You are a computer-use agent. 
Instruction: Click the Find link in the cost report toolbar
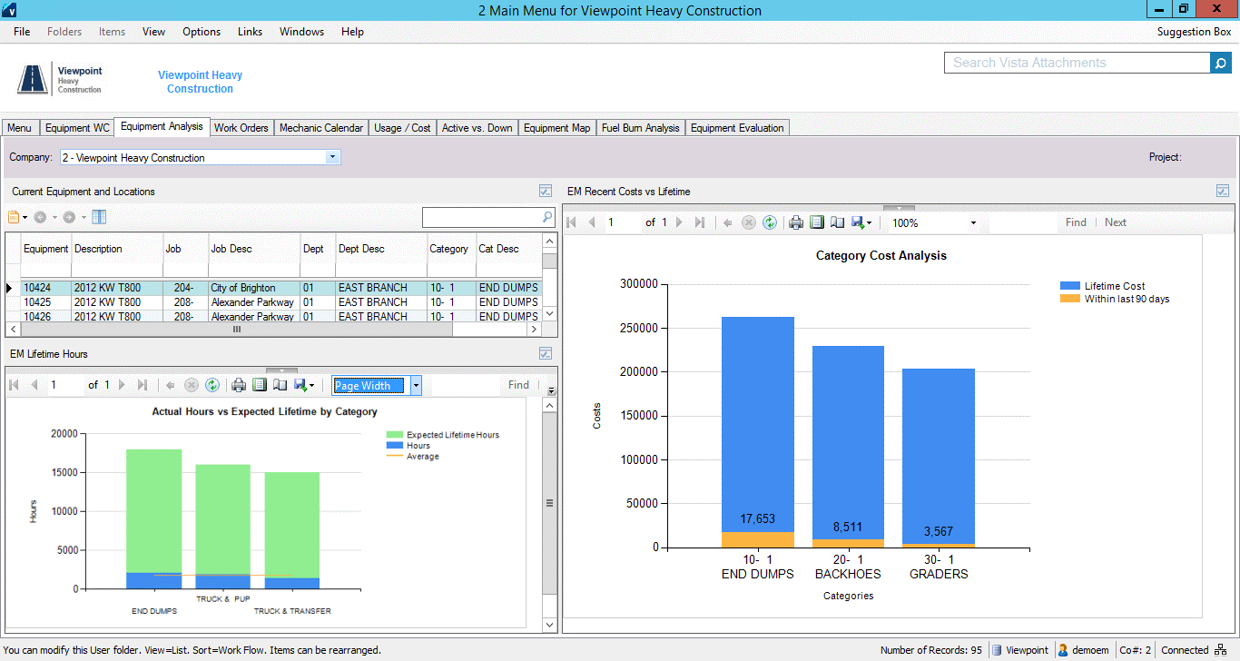[x=1076, y=222]
